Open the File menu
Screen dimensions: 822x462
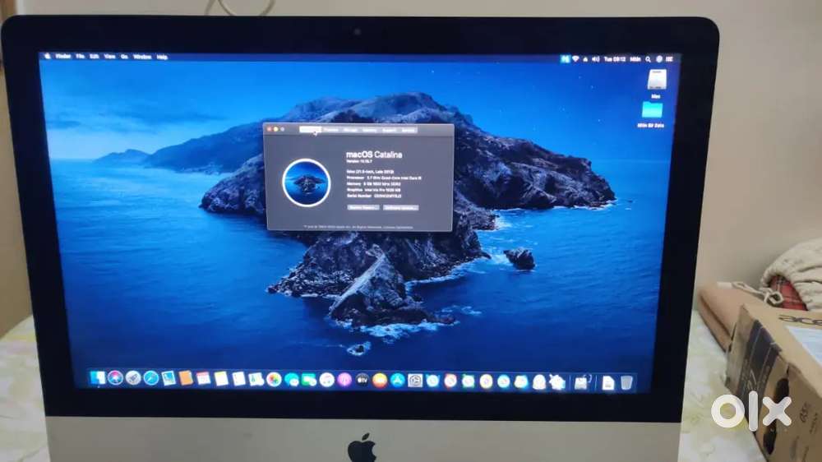pyautogui.click(x=81, y=57)
